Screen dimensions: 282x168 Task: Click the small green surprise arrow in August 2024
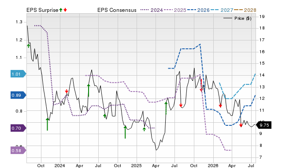click(105, 116)
